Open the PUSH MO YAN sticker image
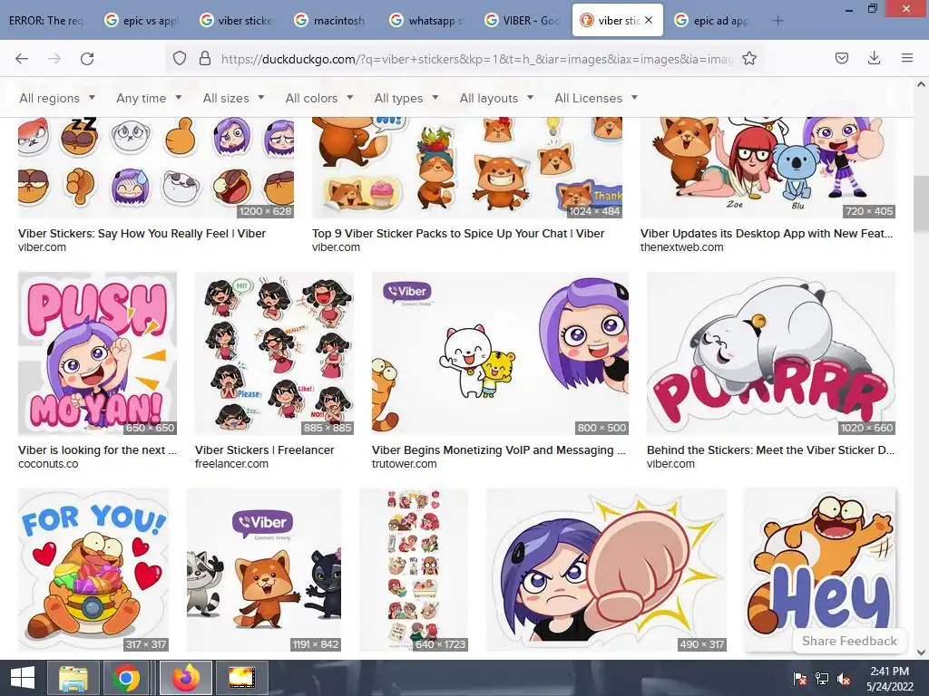The height and width of the screenshot is (696, 929). (x=97, y=353)
